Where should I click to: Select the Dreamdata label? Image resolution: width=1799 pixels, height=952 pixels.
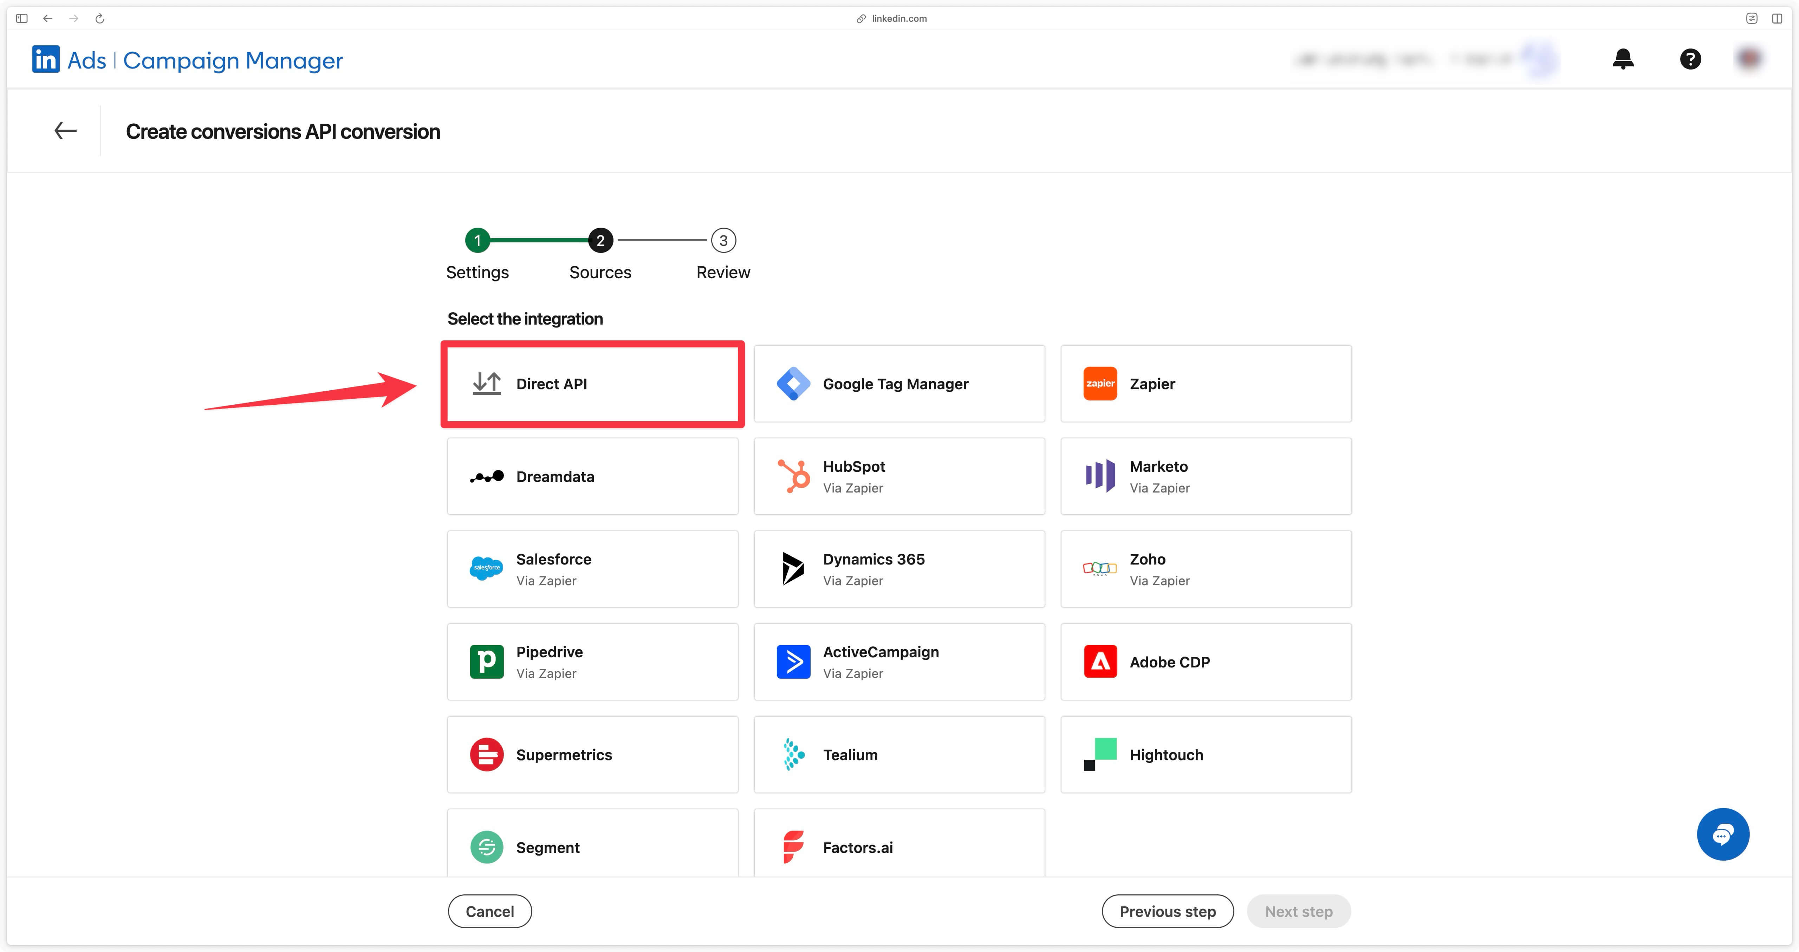pyautogui.click(x=555, y=476)
